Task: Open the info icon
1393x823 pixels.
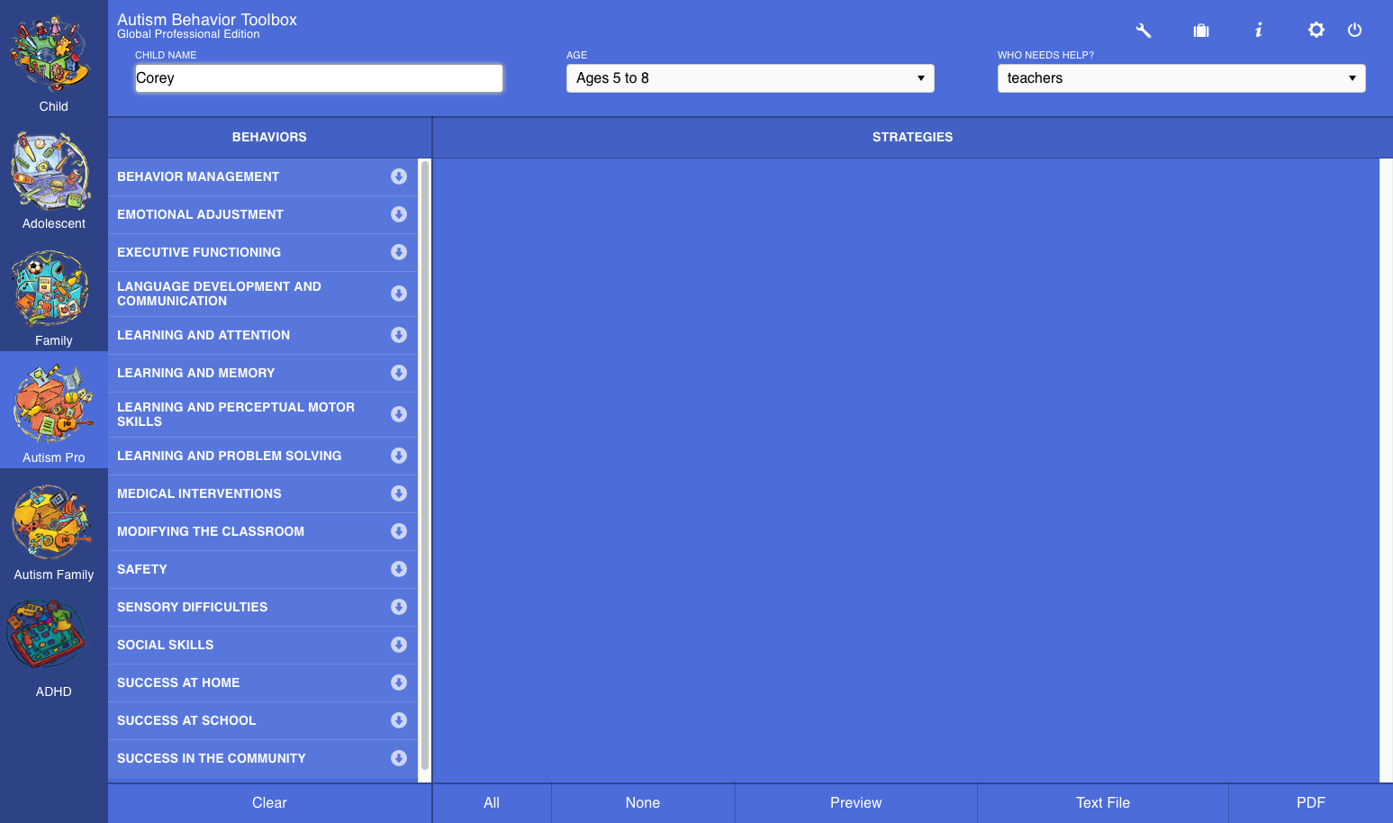Action: pos(1259,31)
